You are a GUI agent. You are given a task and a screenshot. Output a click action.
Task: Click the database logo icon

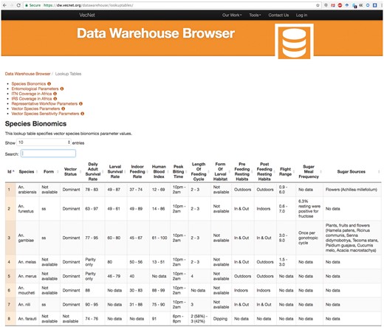point(294,41)
